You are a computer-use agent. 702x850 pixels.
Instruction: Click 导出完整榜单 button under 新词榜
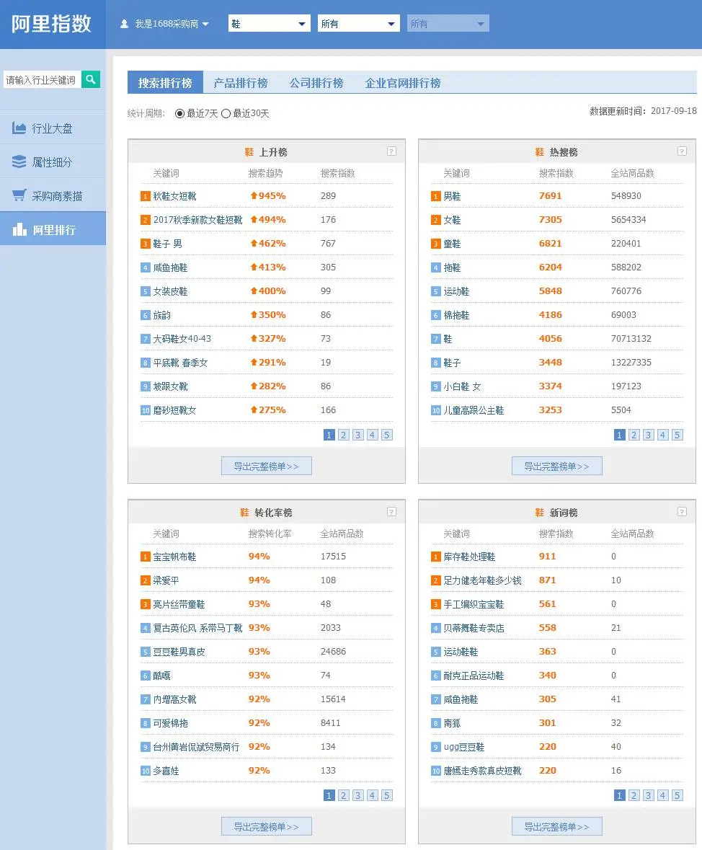[556, 826]
